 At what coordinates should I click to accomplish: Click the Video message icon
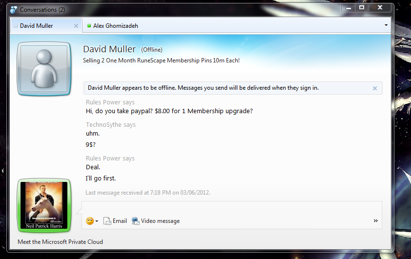[135, 221]
